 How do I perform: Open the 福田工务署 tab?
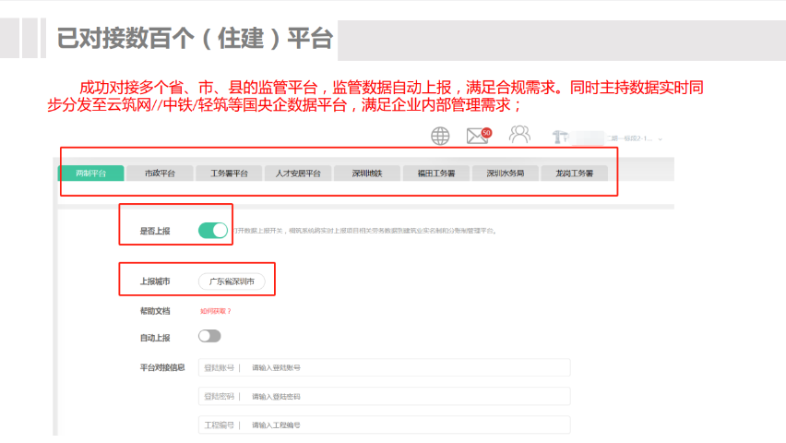pos(435,174)
